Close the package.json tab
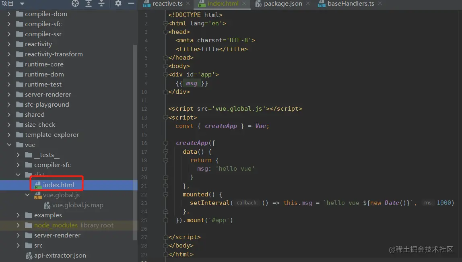The image size is (462, 262). [x=308, y=4]
